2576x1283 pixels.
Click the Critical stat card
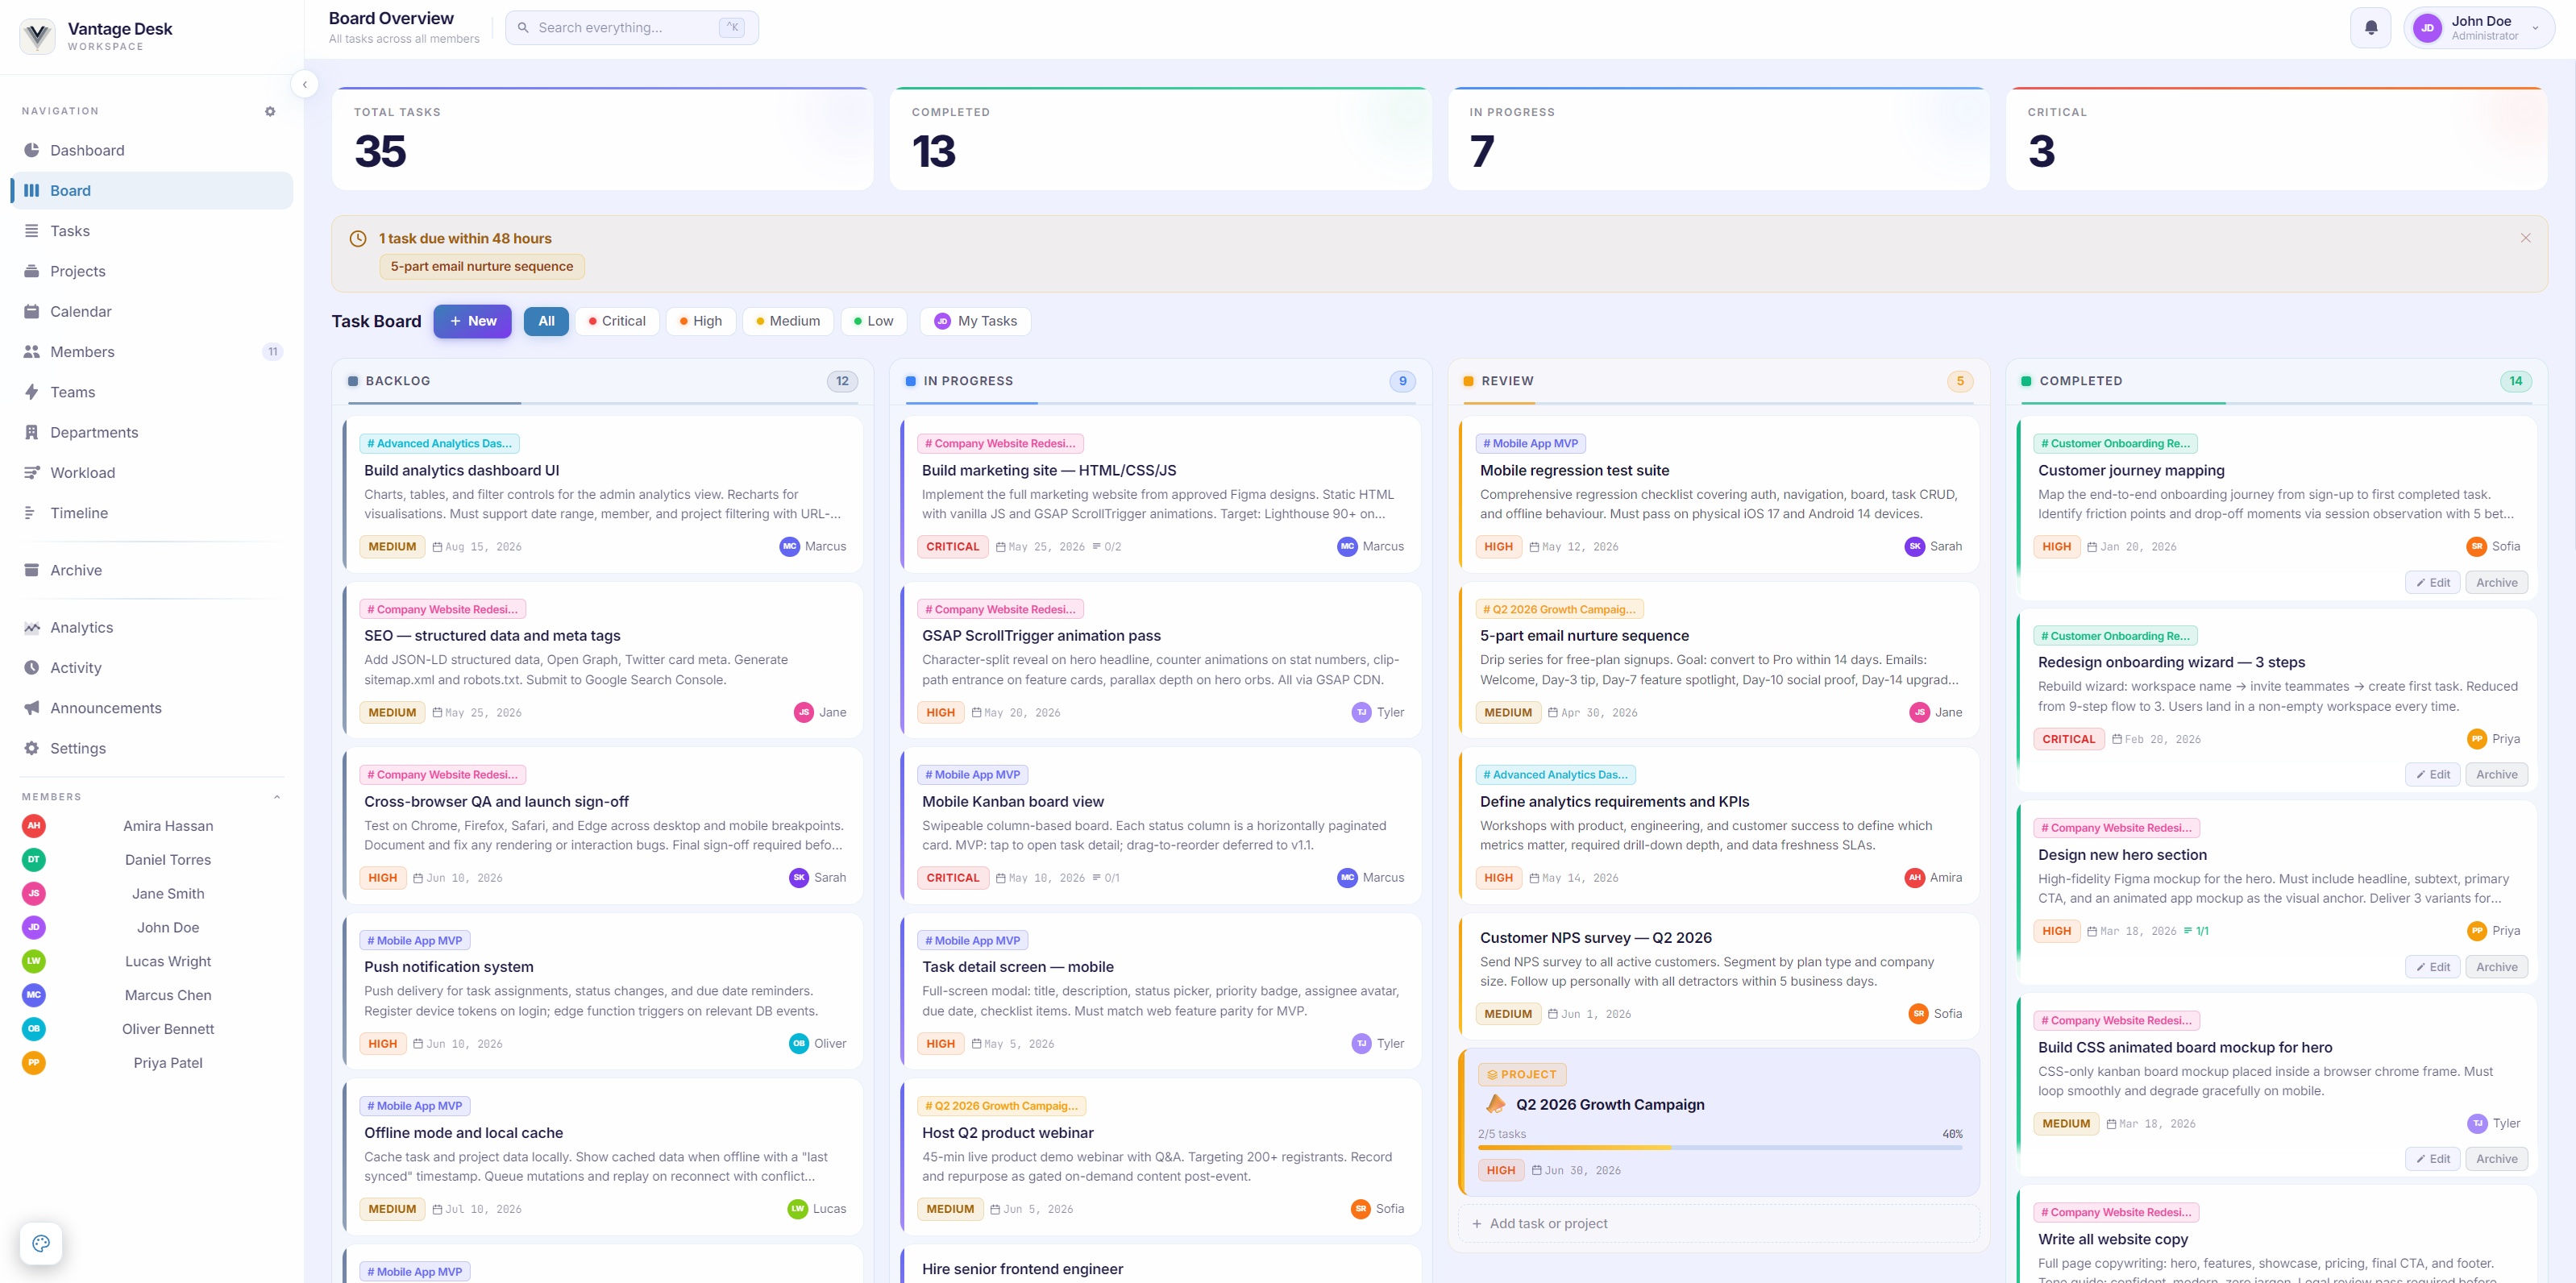[2276, 138]
